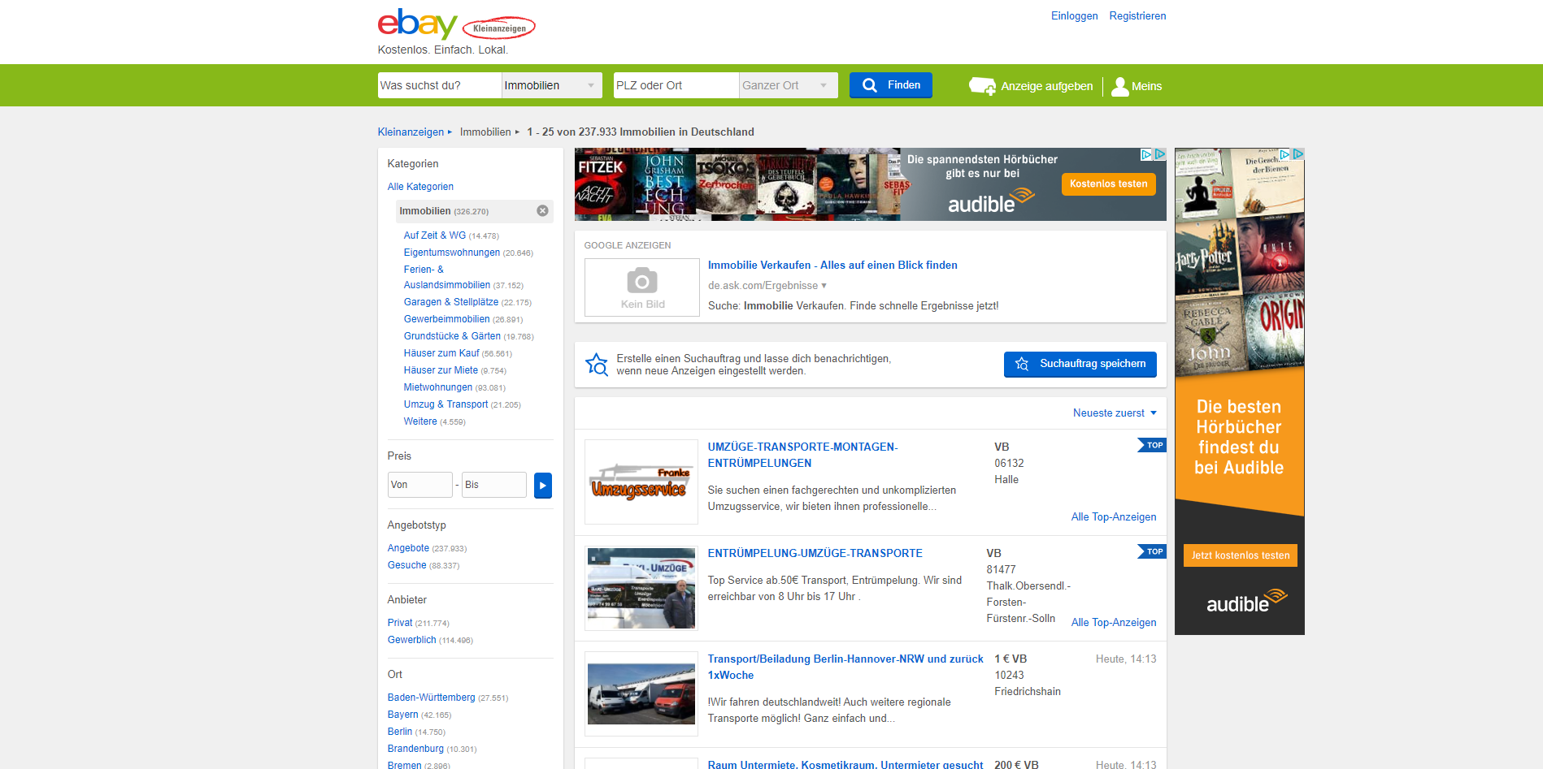Open Transport/Beiladung Berlin-Hannover listing title
1543x769 pixels.
(845, 667)
